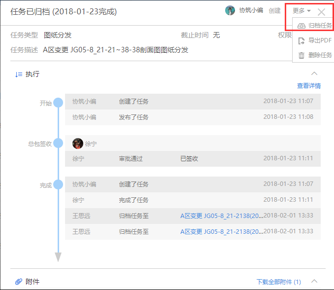Collapse the 附件 section chevron
334x290 pixels.
[315, 282]
